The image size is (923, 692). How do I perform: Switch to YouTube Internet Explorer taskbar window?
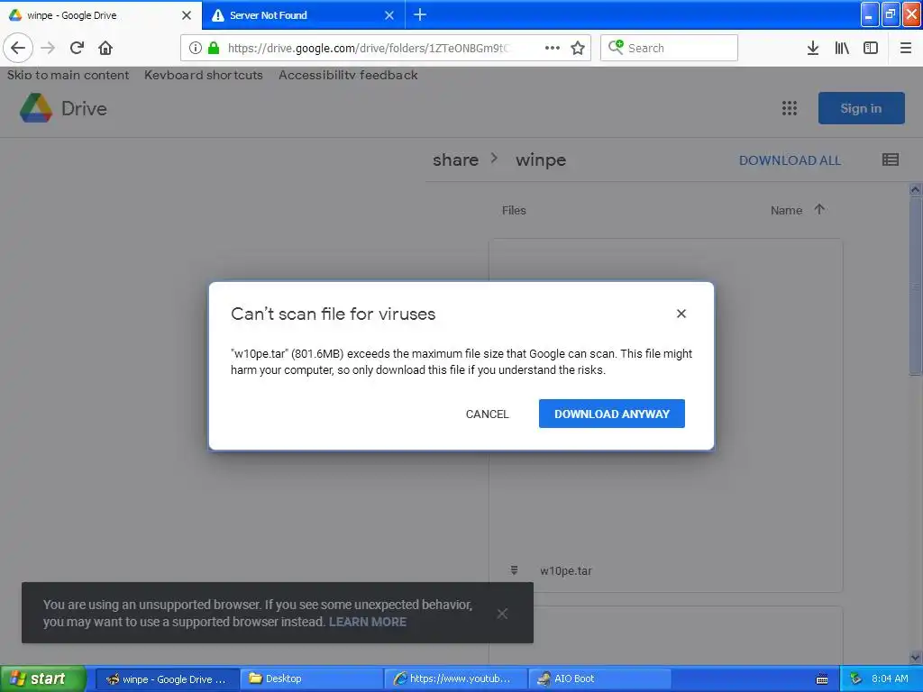[x=455, y=678]
